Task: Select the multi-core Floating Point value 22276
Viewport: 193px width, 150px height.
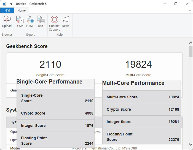Action: (x=174, y=140)
